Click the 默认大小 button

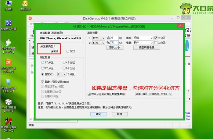(x=115, y=47)
